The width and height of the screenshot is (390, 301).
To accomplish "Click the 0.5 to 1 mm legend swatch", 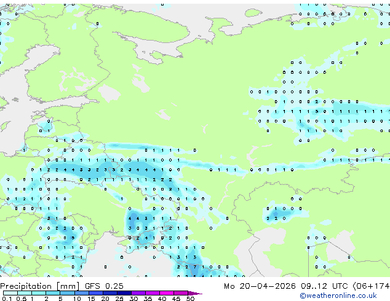I will click(25, 293).
